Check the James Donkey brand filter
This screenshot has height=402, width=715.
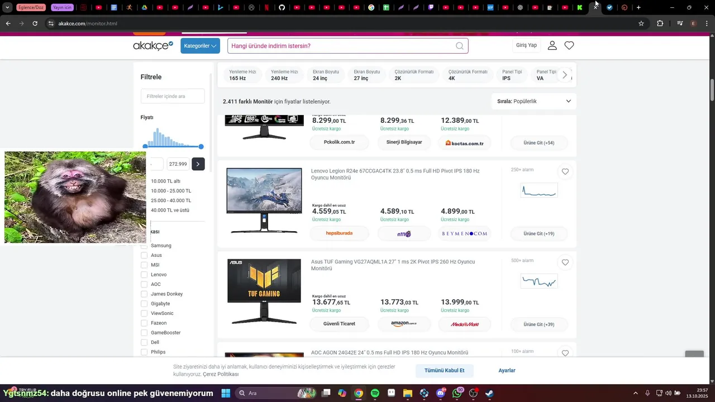[x=144, y=294]
